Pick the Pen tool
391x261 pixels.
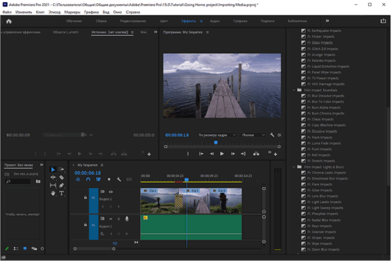point(61,185)
